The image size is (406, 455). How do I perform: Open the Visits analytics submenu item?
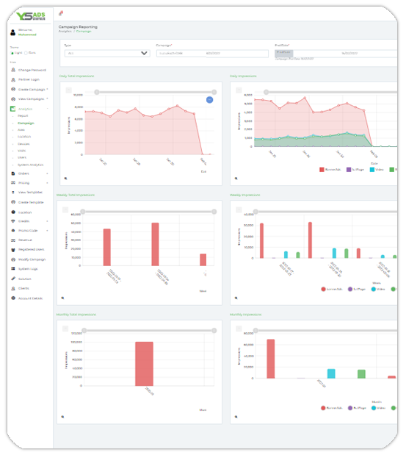coord(22,151)
